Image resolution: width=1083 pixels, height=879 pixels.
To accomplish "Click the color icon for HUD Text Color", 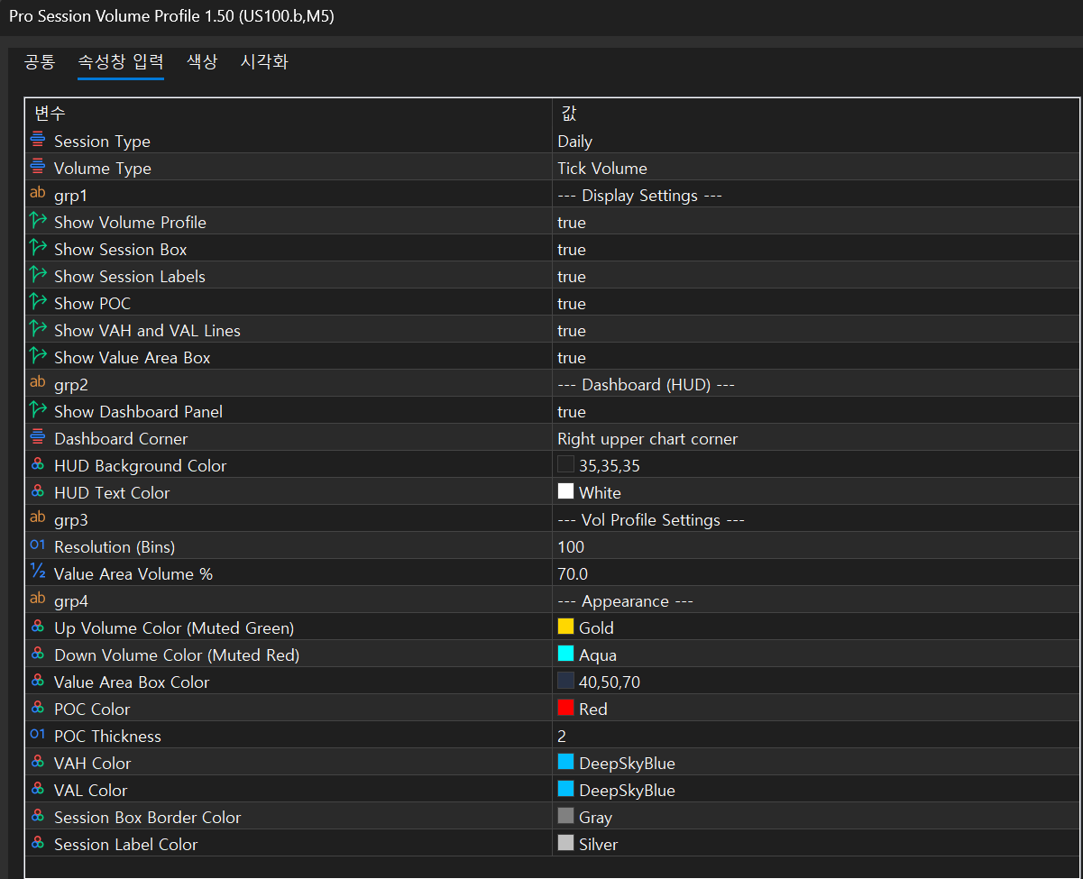I will click(38, 491).
